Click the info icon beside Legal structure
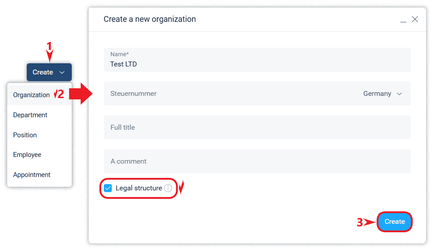 coord(168,188)
